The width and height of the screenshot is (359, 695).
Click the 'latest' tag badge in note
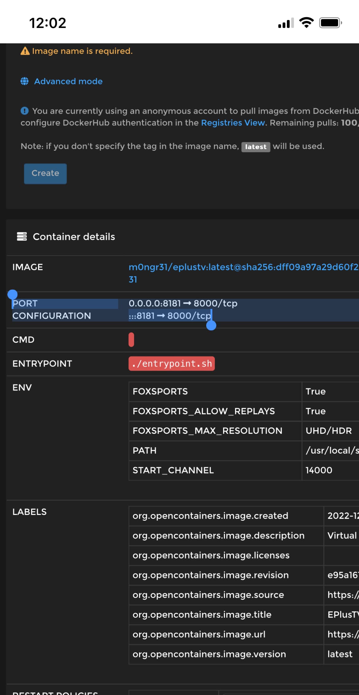(256, 147)
